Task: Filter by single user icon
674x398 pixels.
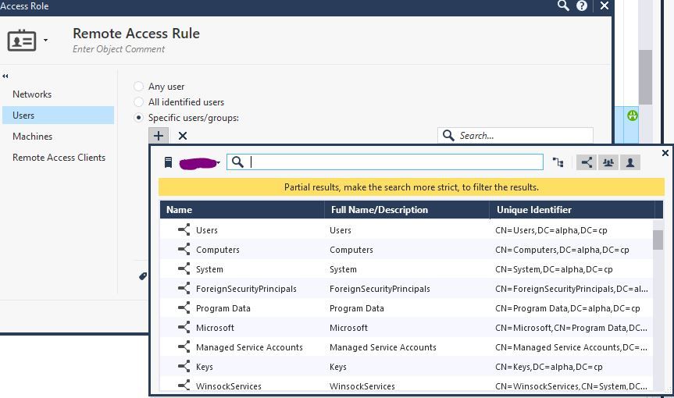Action: coord(630,162)
